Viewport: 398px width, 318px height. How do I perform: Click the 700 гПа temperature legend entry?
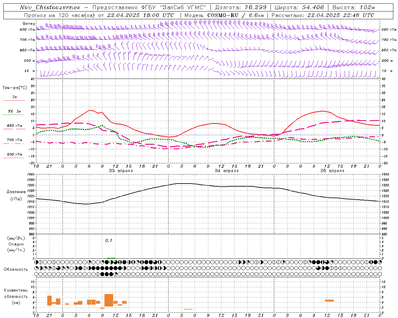(x=14, y=140)
